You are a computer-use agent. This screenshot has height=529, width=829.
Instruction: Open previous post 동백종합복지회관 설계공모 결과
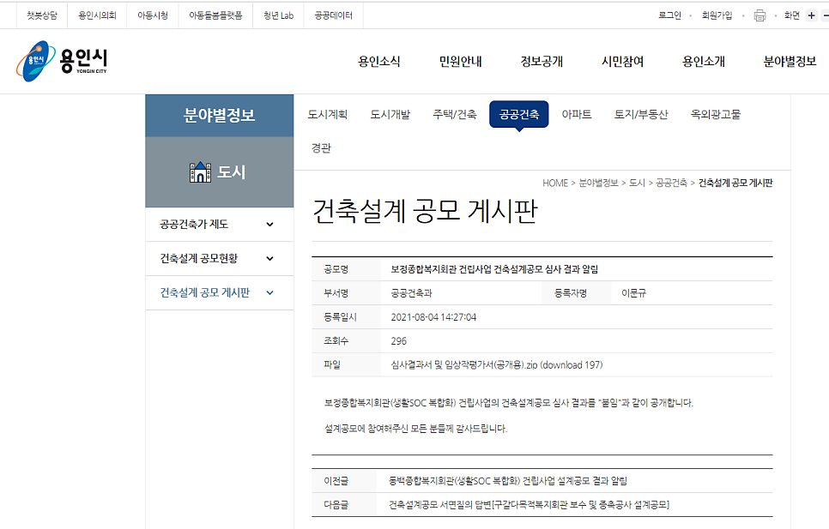click(508, 481)
